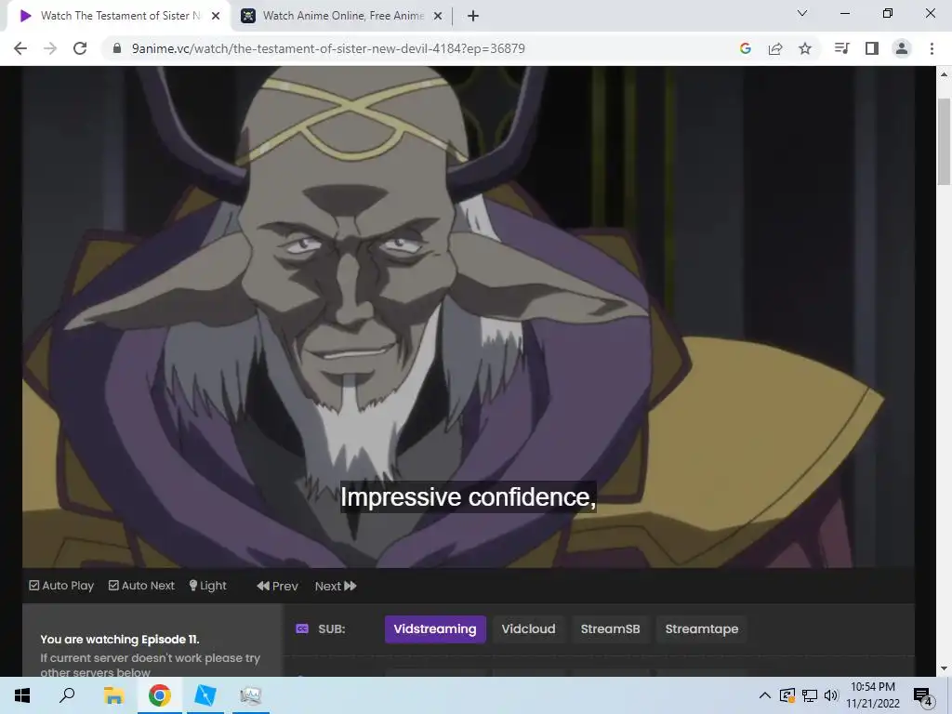This screenshot has height=714, width=952.
Task: Toggle the Chrome side panel
Action: pyautogui.click(x=872, y=48)
